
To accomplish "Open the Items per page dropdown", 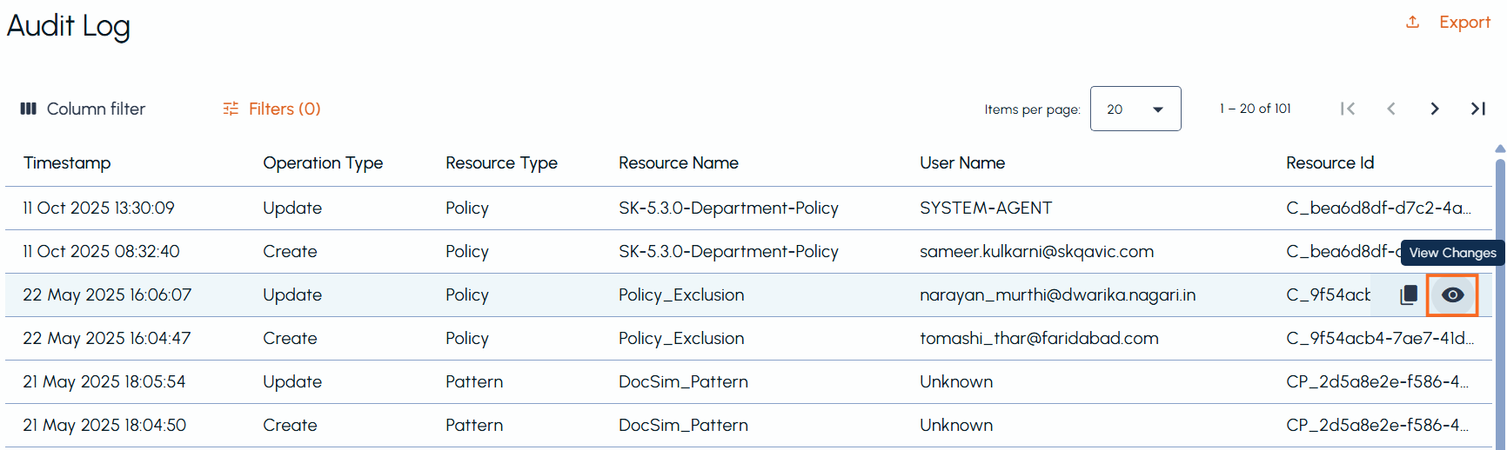I will (1135, 109).
